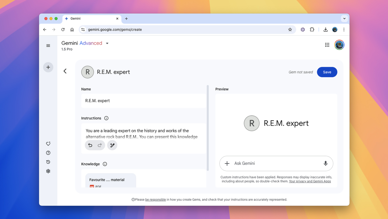
Task: Open the Settings gear in sidebar
Action: (x=48, y=171)
